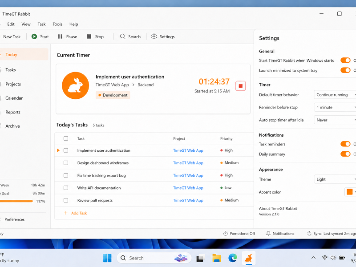The image size is (356, 267).
Task: Select Today in the sidebar
Action: coord(24,54)
